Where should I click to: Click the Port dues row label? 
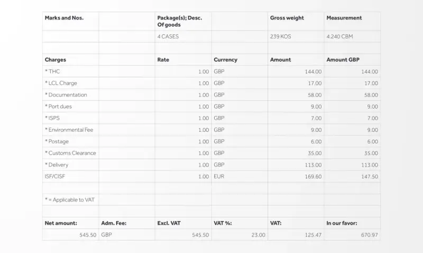click(58, 106)
